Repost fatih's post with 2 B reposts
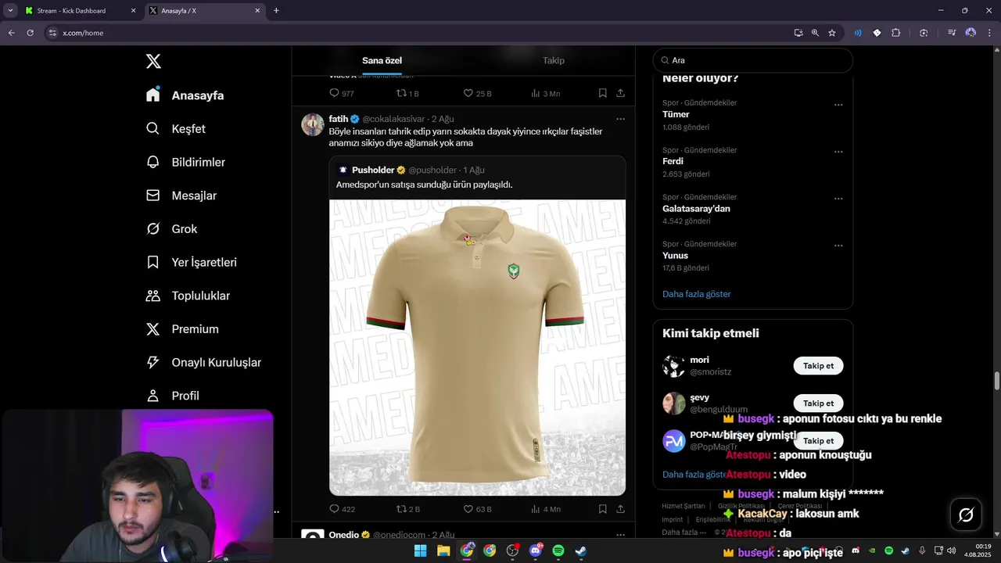Image resolution: width=1001 pixels, height=563 pixels. tap(407, 509)
